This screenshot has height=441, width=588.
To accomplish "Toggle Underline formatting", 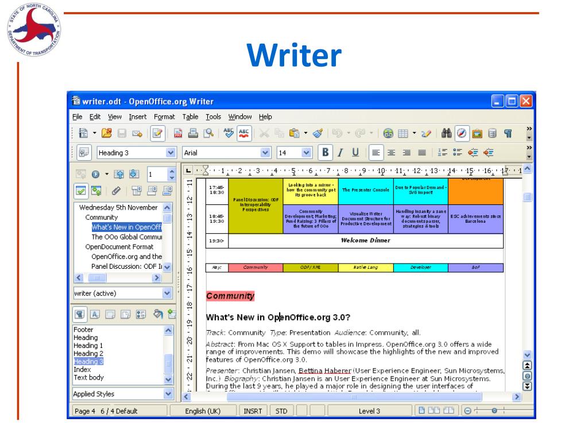I will point(355,153).
